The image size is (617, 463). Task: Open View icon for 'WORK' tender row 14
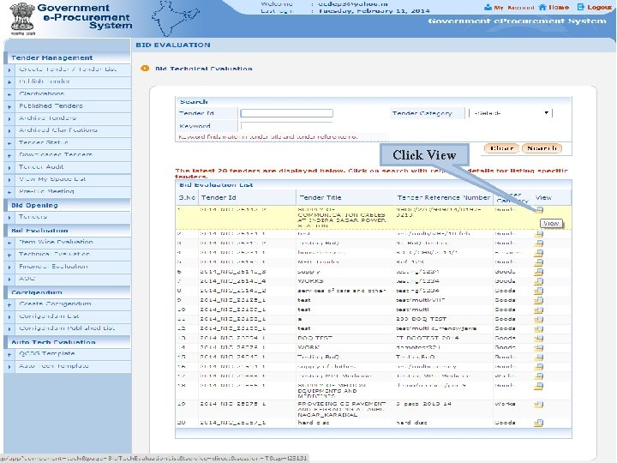[539, 347]
